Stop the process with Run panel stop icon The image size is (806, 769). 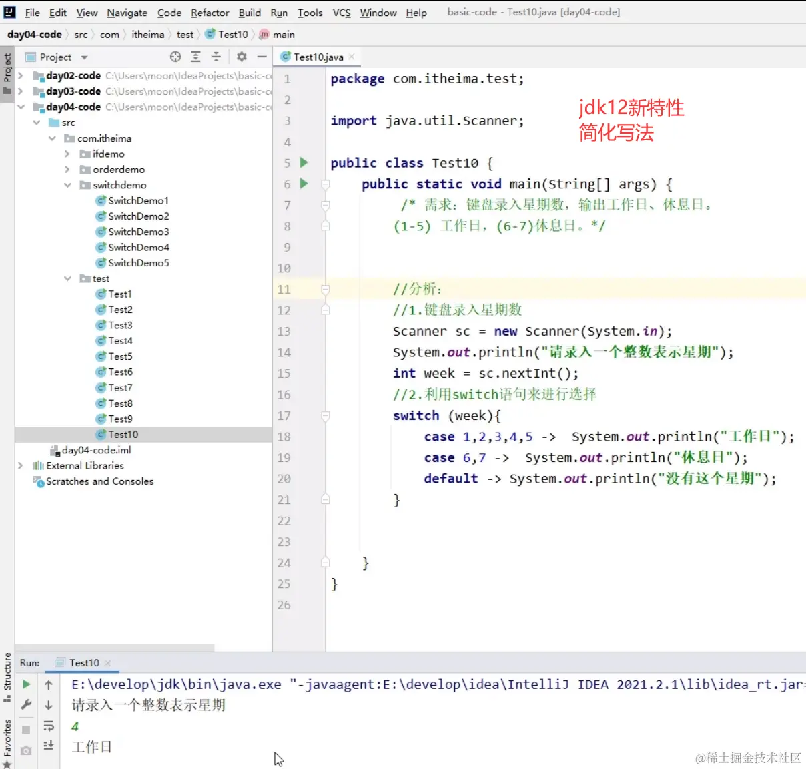coord(26,730)
